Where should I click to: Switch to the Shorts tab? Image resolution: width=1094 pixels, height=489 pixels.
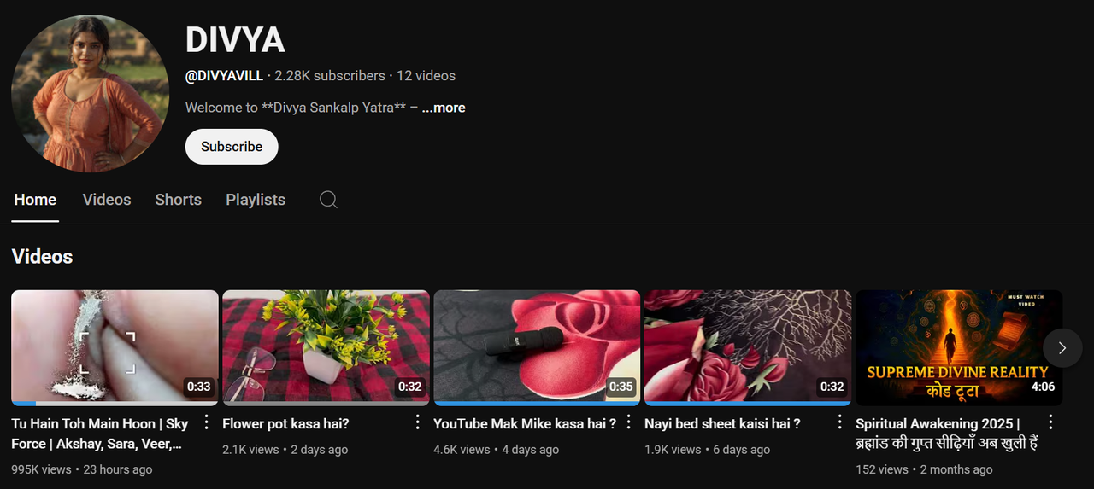pos(179,200)
